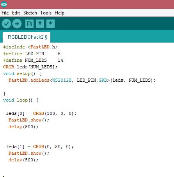Open the Sketch menu
Viewport: 174px width, 177px height.
click(x=30, y=13)
